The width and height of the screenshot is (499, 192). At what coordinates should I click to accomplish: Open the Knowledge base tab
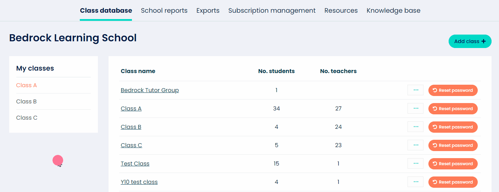(394, 11)
